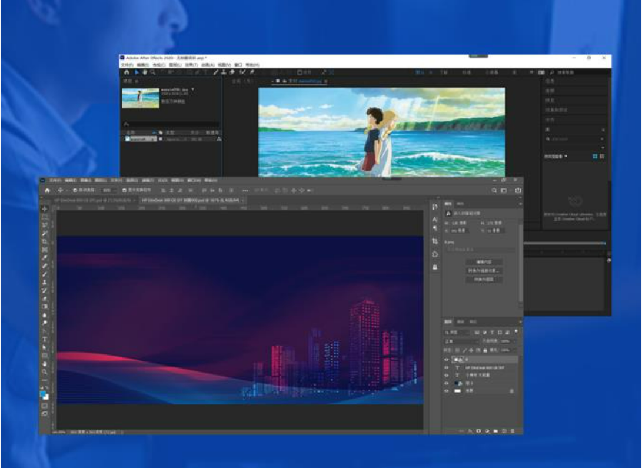Image resolution: width=642 pixels, height=468 pixels.
Task: Open the layer filter type dropdown
Action: 458,332
